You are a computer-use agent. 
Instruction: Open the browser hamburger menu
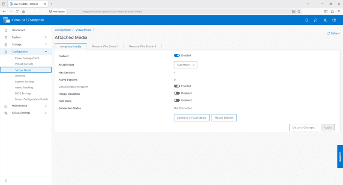[x=339, y=12]
